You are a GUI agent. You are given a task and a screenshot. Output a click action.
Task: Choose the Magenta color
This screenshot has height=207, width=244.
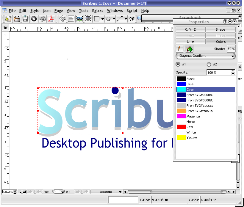206,116
